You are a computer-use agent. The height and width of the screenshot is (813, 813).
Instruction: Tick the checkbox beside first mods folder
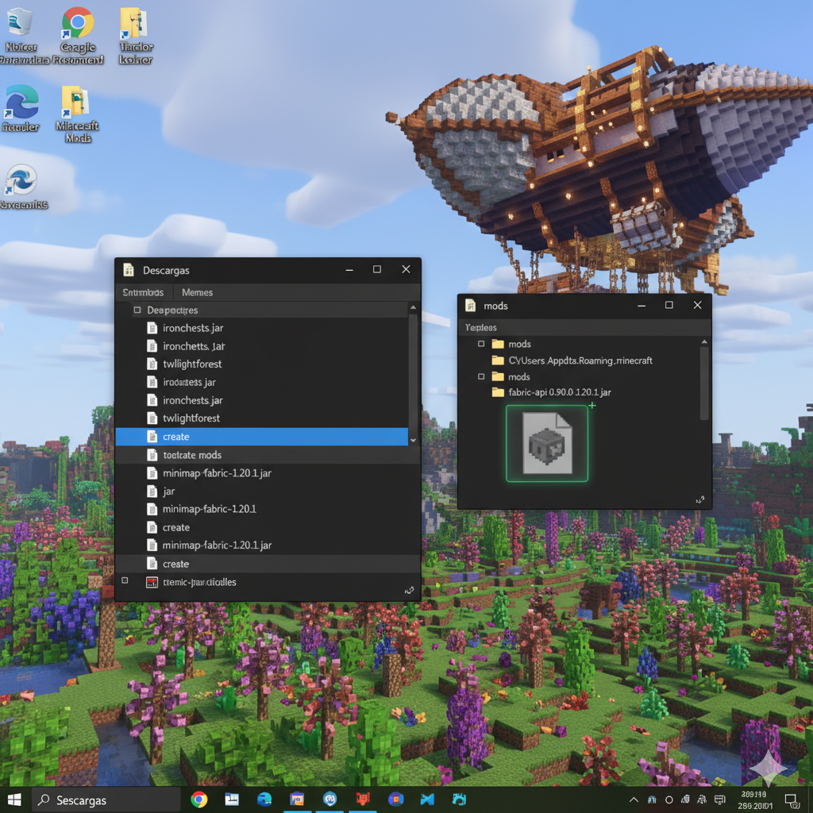[x=481, y=344]
